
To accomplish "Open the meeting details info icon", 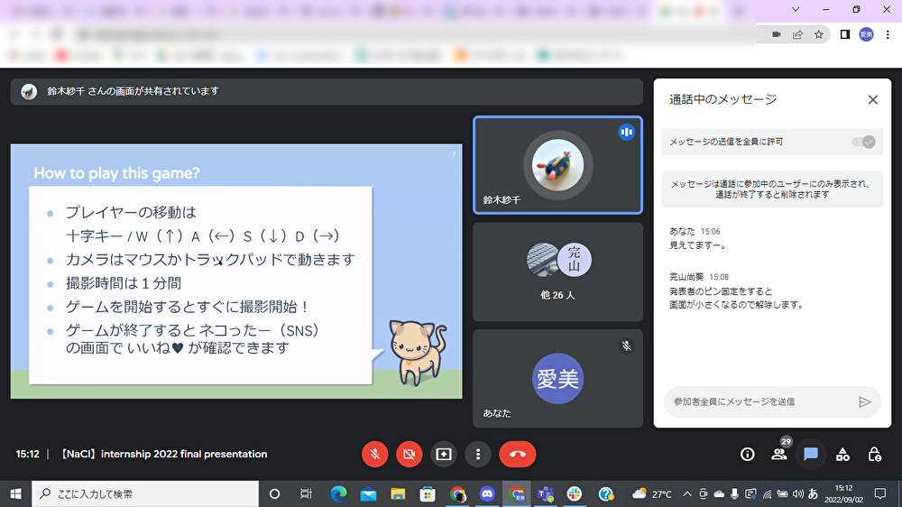I will (x=747, y=454).
